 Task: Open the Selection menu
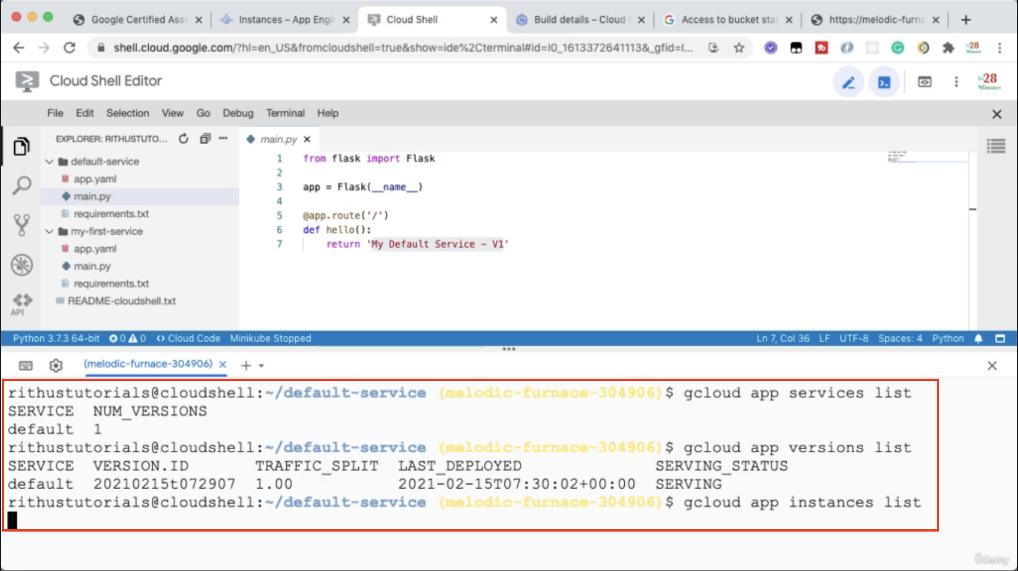128,113
